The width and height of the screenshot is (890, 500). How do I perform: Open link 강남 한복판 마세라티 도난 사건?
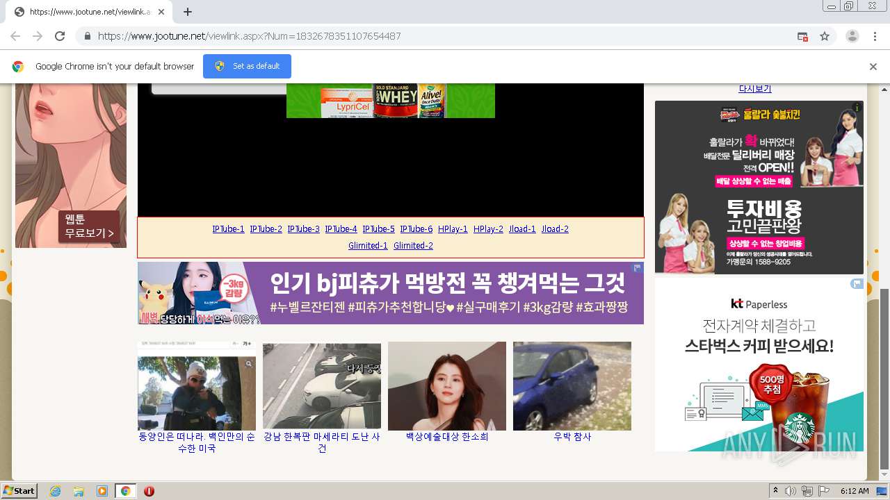pyautogui.click(x=322, y=442)
